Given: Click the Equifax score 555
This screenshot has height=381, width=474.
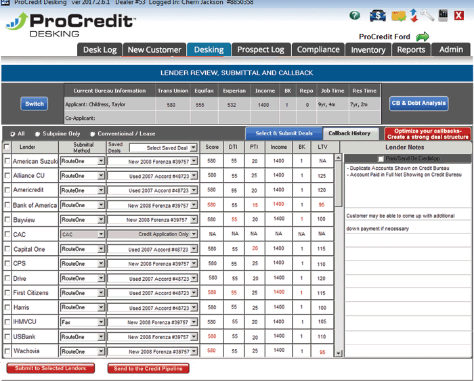Looking at the screenshot, I should click(200, 105).
